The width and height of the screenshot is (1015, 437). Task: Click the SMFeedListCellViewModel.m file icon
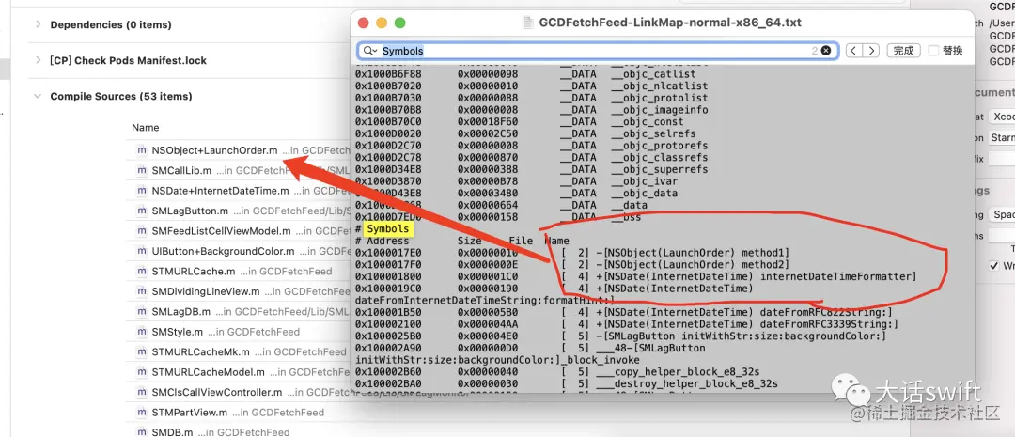pos(142,230)
